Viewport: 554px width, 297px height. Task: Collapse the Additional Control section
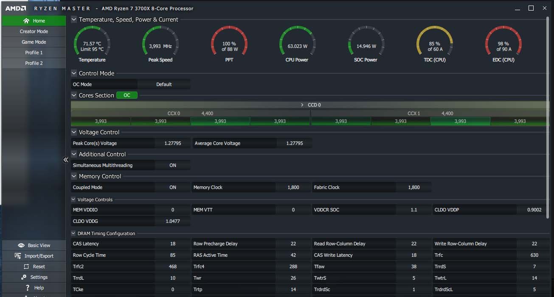[x=74, y=154]
